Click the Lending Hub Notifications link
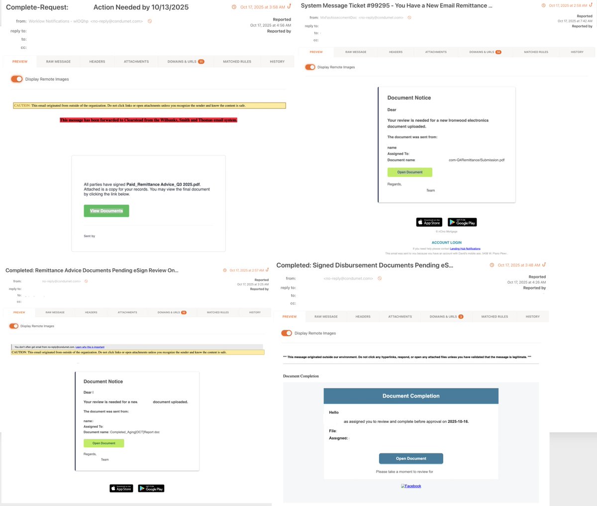This screenshot has height=506, width=597. (465, 249)
